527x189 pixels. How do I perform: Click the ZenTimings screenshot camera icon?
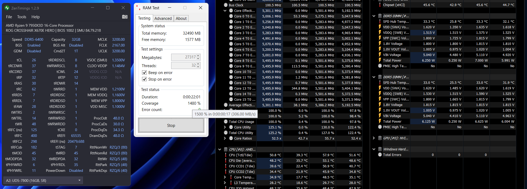point(125,17)
